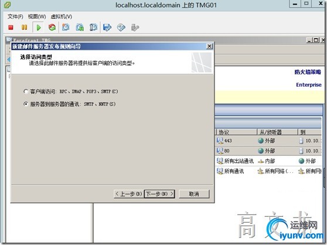Click 外部 in the 80 row
The width and height of the screenshot is (327, 245).
267,151
